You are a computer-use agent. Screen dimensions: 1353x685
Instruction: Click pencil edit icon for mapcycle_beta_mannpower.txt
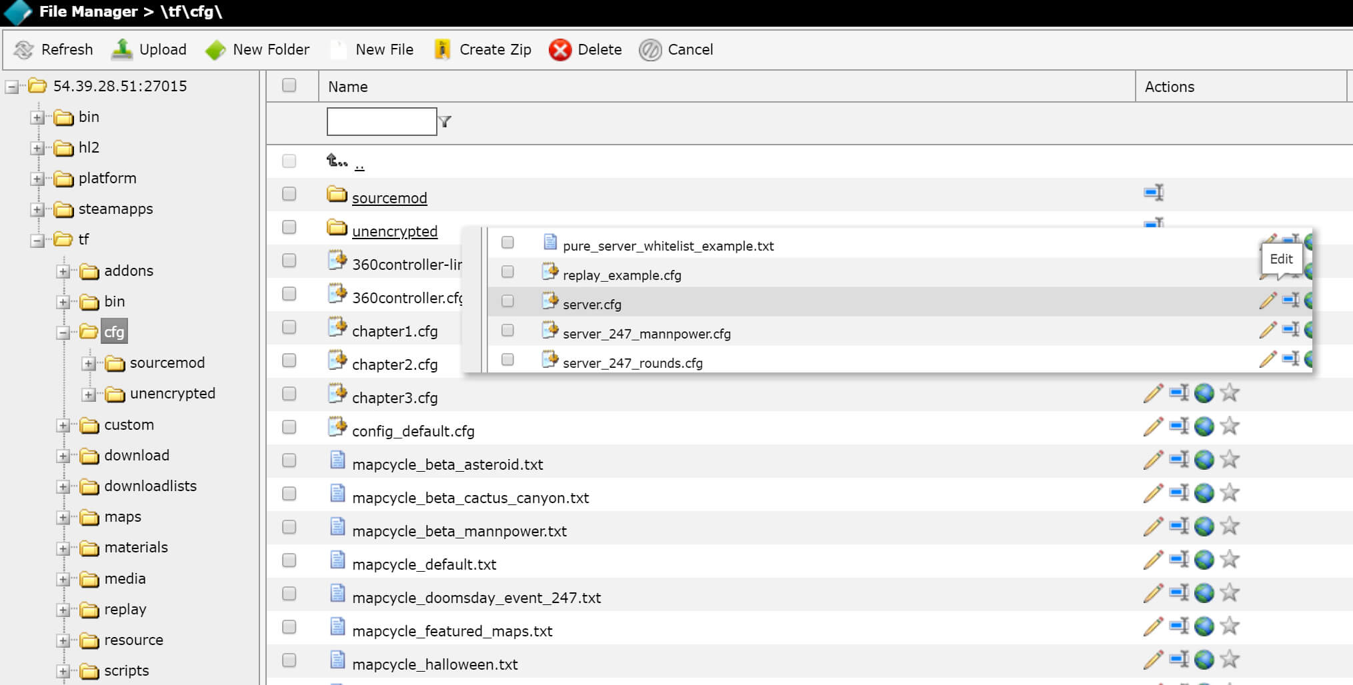tap(1153, 526)
